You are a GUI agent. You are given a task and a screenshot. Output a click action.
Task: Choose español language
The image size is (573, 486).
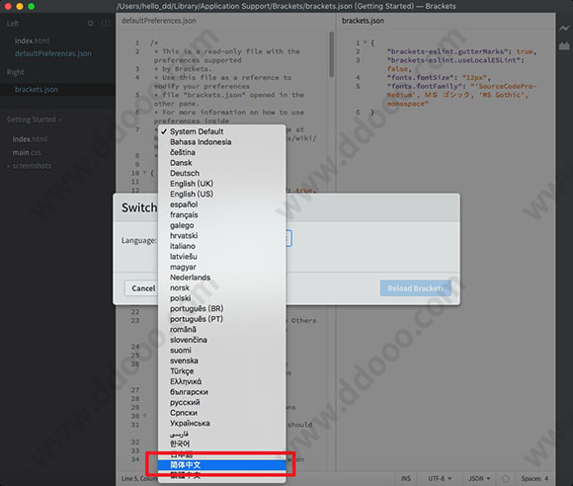click(222, 204)
